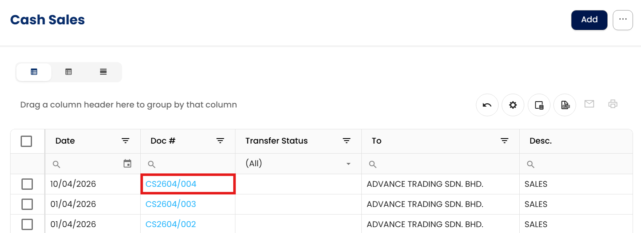Switch to the second grid view tab
The height and width of the screenshot is (233, 641).
click(x=69, y=72)
